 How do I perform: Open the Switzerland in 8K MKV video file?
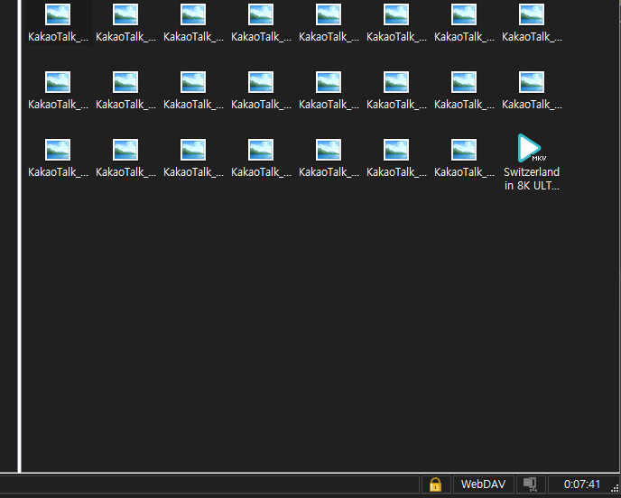tap(532, 150)
